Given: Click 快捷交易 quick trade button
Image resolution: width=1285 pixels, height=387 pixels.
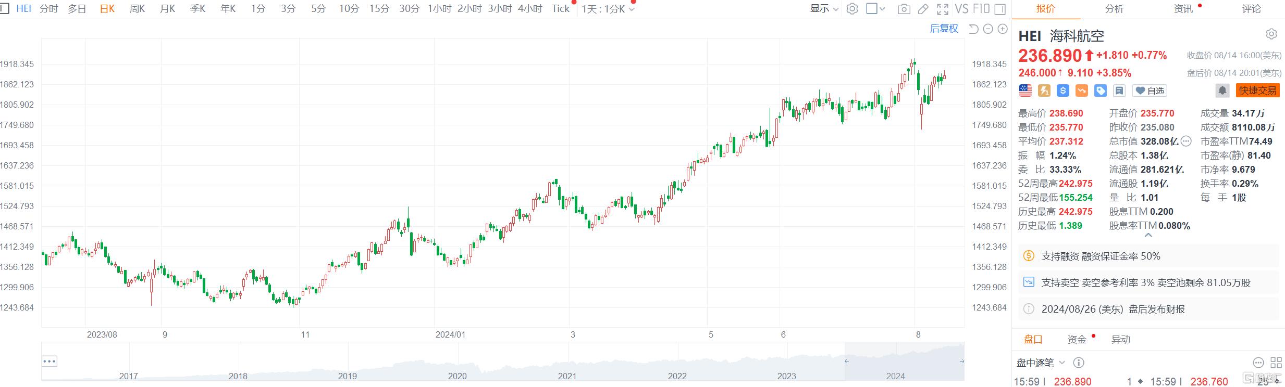Looking at the screenshot, I should 1258,91.
